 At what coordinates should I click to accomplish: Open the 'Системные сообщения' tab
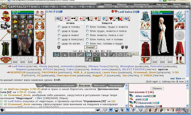point(61,85)
